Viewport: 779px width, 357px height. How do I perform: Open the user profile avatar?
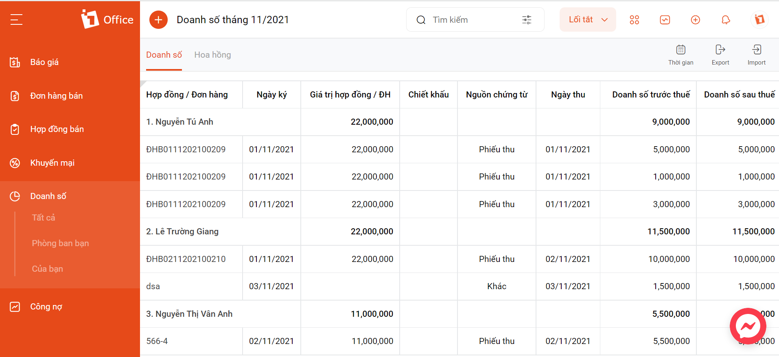[759, 19]
